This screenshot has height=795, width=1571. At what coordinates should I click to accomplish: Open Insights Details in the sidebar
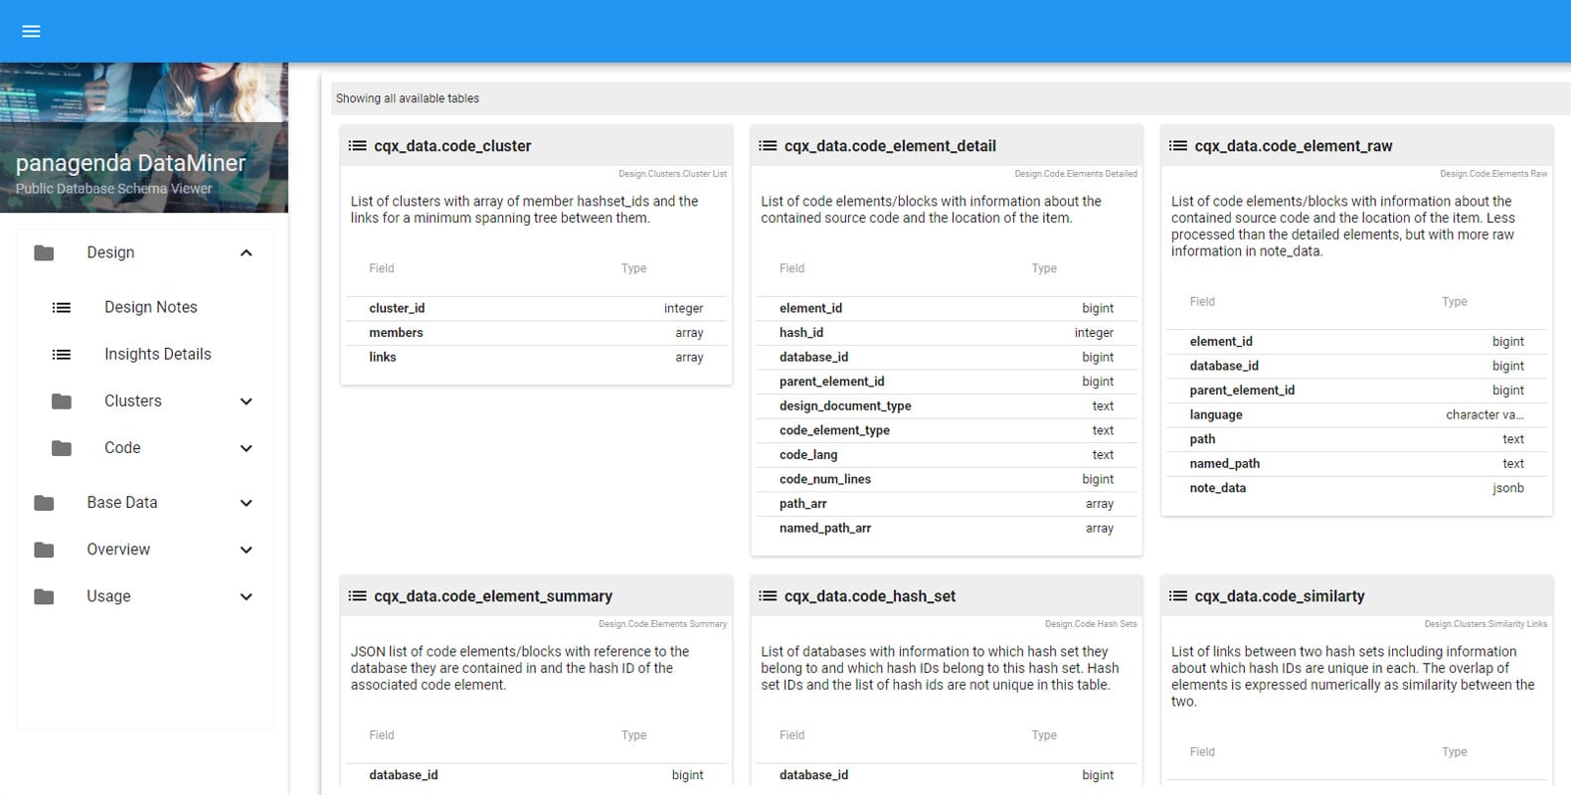(x=157, y=354)
